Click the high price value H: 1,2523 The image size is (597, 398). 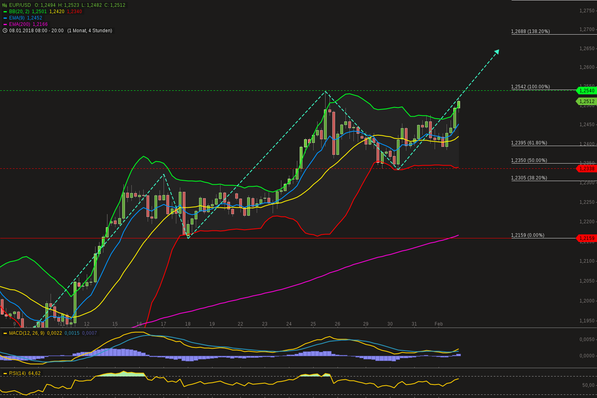(68, 5)
